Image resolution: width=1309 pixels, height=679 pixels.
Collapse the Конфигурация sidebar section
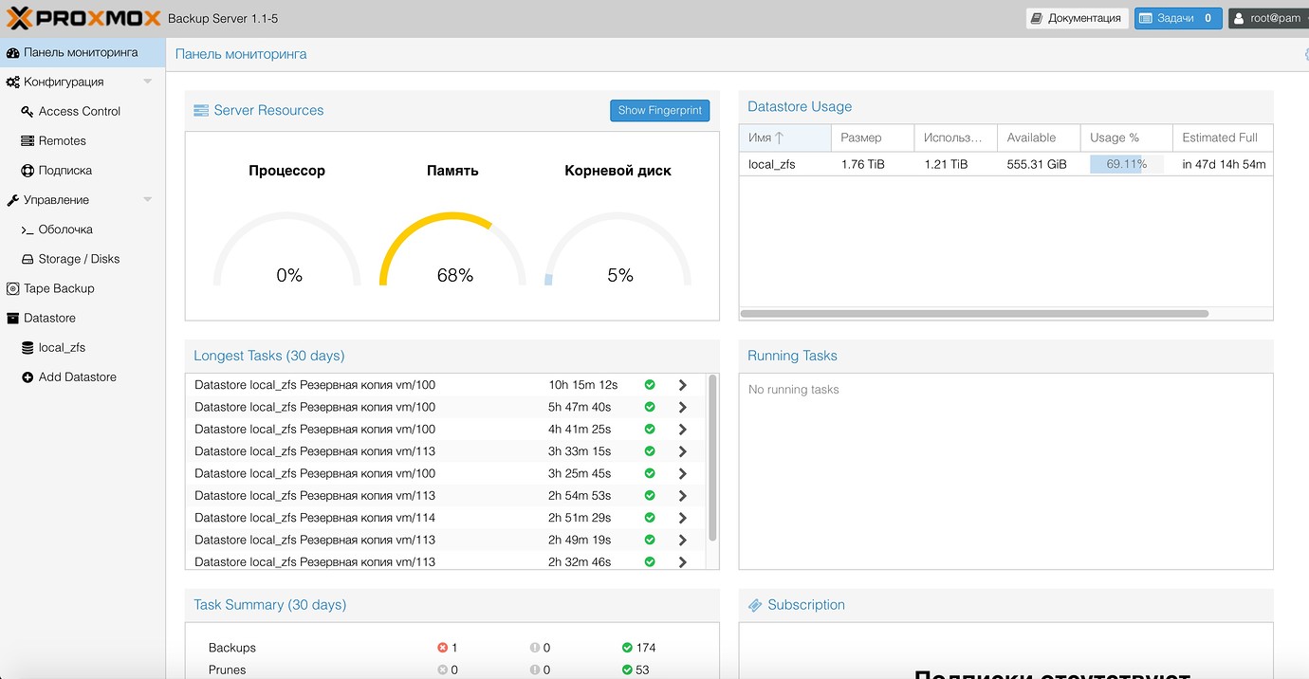pos(147,82)
